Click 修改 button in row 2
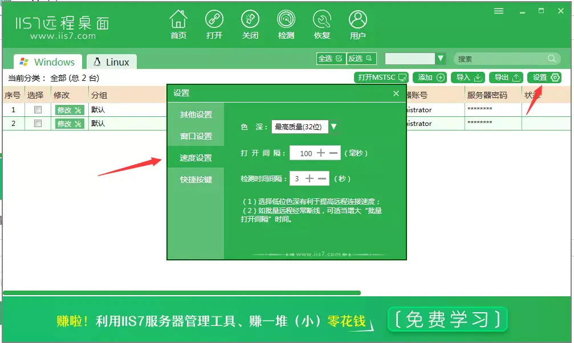The height and width of the screenshot is (343, 574). [x=70, y=124]
